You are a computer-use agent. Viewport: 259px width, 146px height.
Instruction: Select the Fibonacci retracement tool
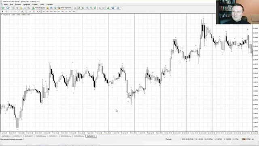pyautogui.click(x=26, y=11)
